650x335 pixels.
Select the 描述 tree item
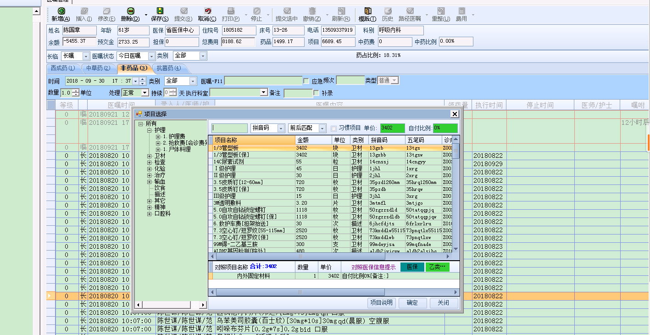pos(160,195)
